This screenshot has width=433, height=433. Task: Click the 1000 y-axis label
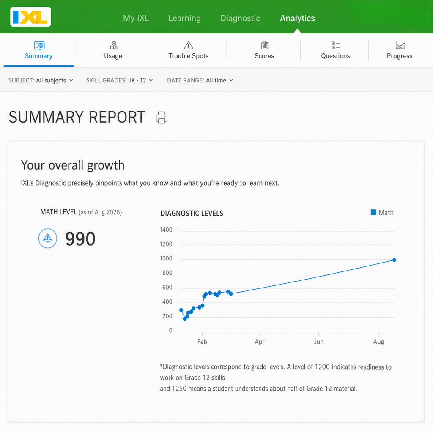click(166, 258)
